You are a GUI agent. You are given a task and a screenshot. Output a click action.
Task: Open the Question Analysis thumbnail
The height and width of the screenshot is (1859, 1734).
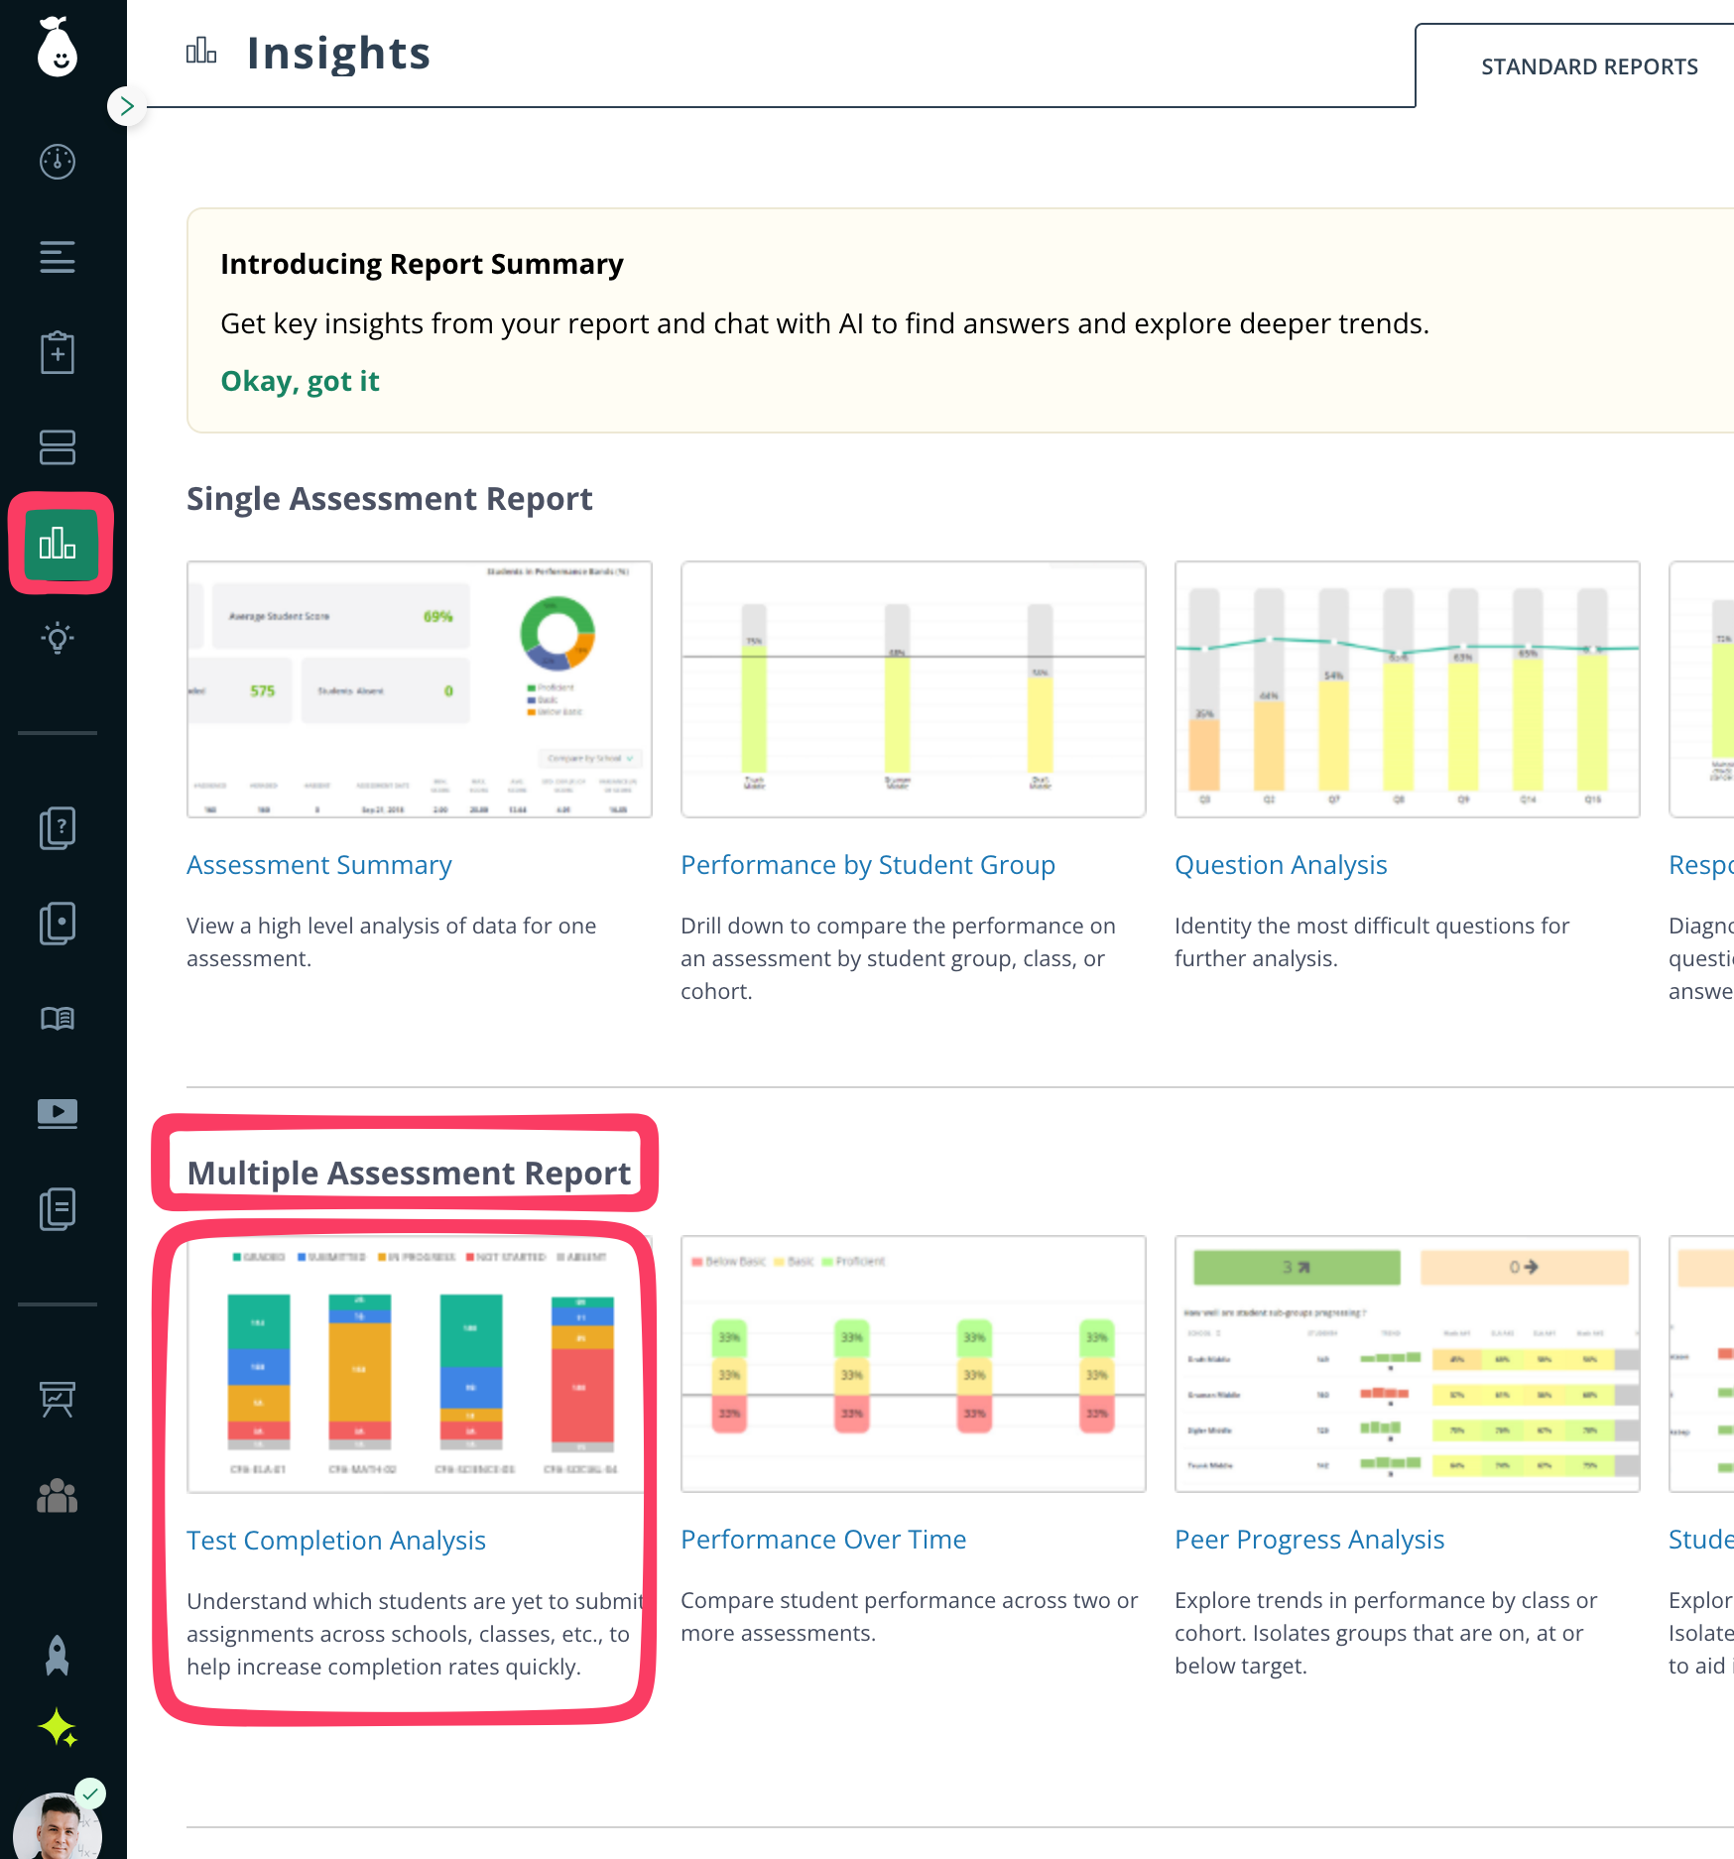[1408, 689]
